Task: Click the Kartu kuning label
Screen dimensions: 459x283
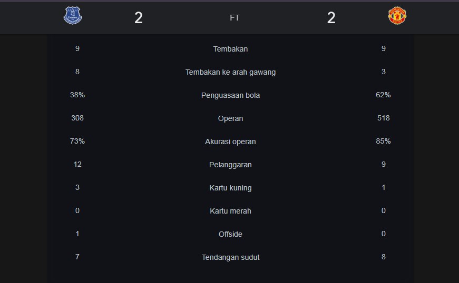Action: (x=230, y=188)
